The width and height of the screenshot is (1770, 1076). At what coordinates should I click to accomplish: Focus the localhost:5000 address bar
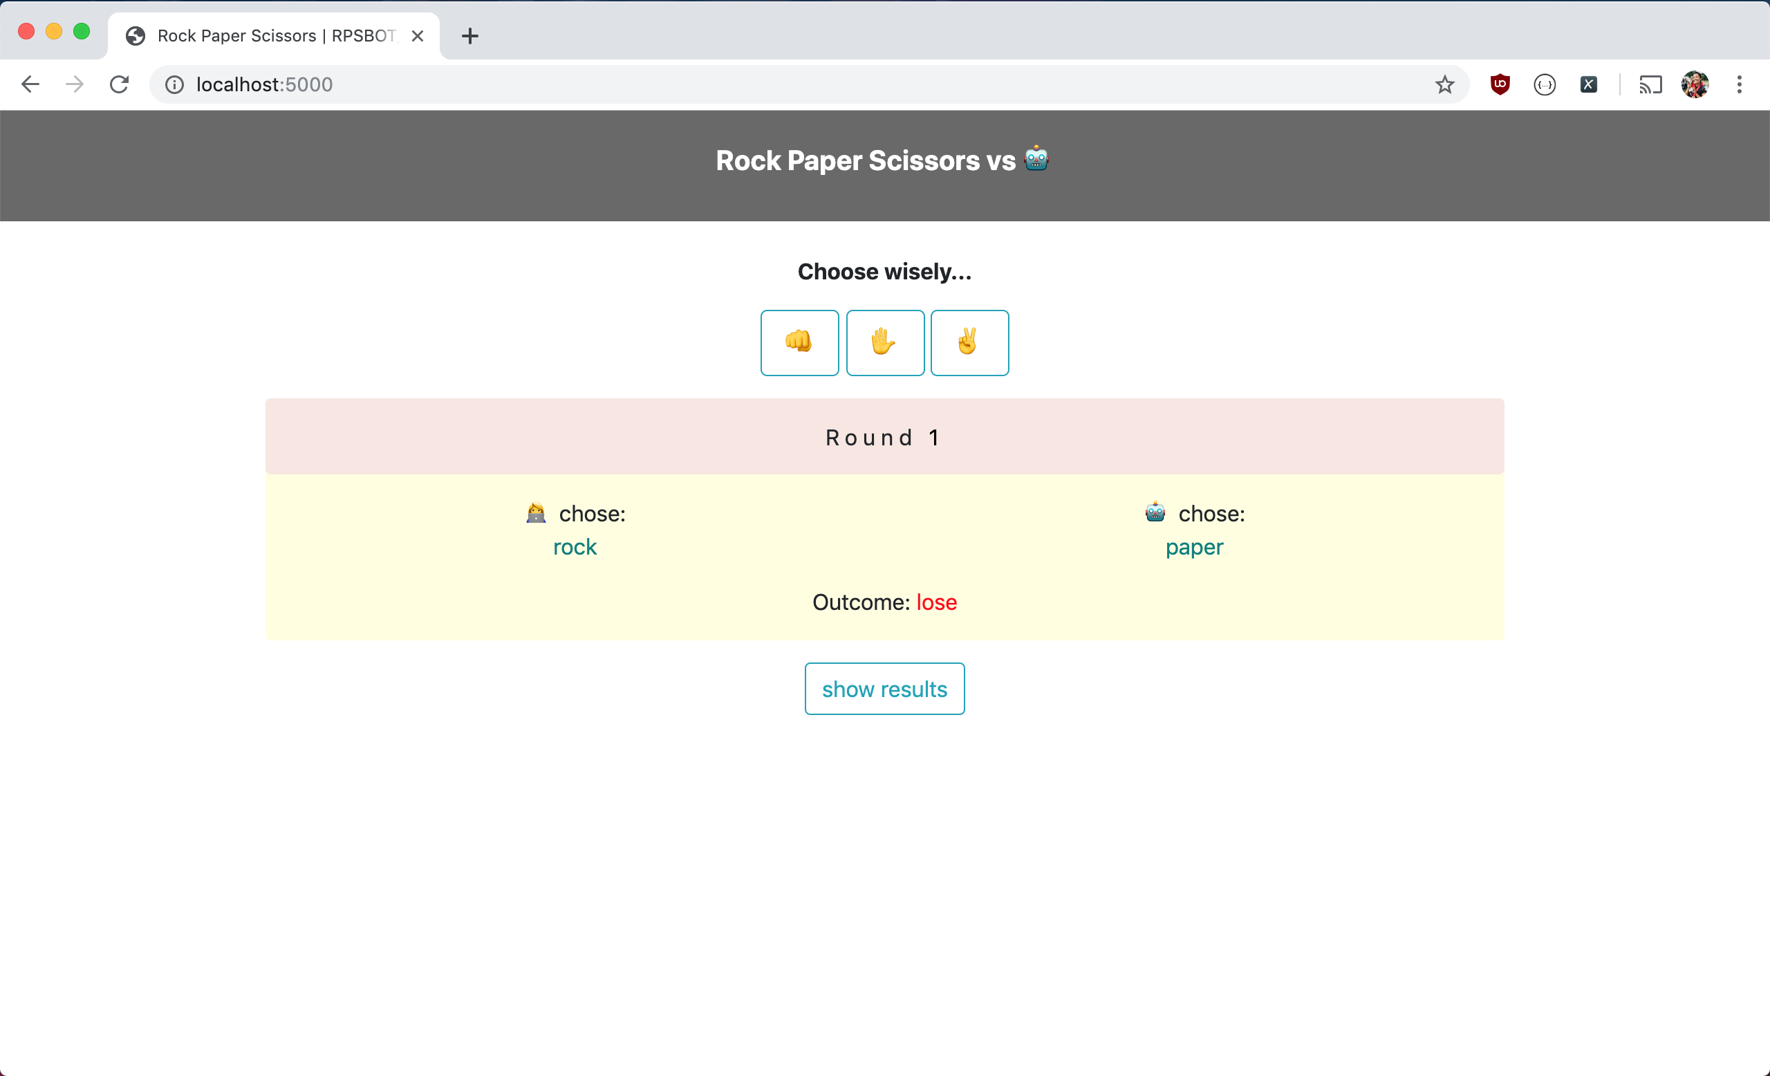[790, 85]
